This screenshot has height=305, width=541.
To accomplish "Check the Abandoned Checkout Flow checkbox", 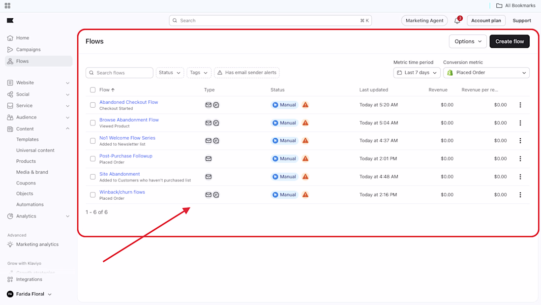I will point(93,105).
